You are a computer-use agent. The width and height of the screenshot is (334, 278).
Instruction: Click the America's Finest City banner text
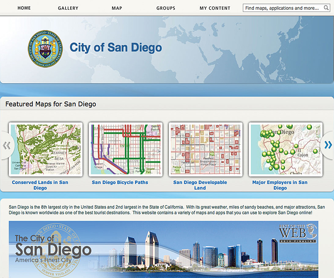[x=43, y=260]
